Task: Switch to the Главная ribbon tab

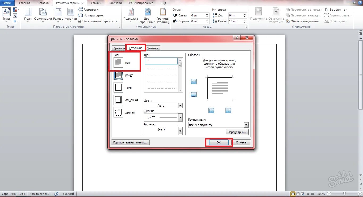Action: (25, 3)
